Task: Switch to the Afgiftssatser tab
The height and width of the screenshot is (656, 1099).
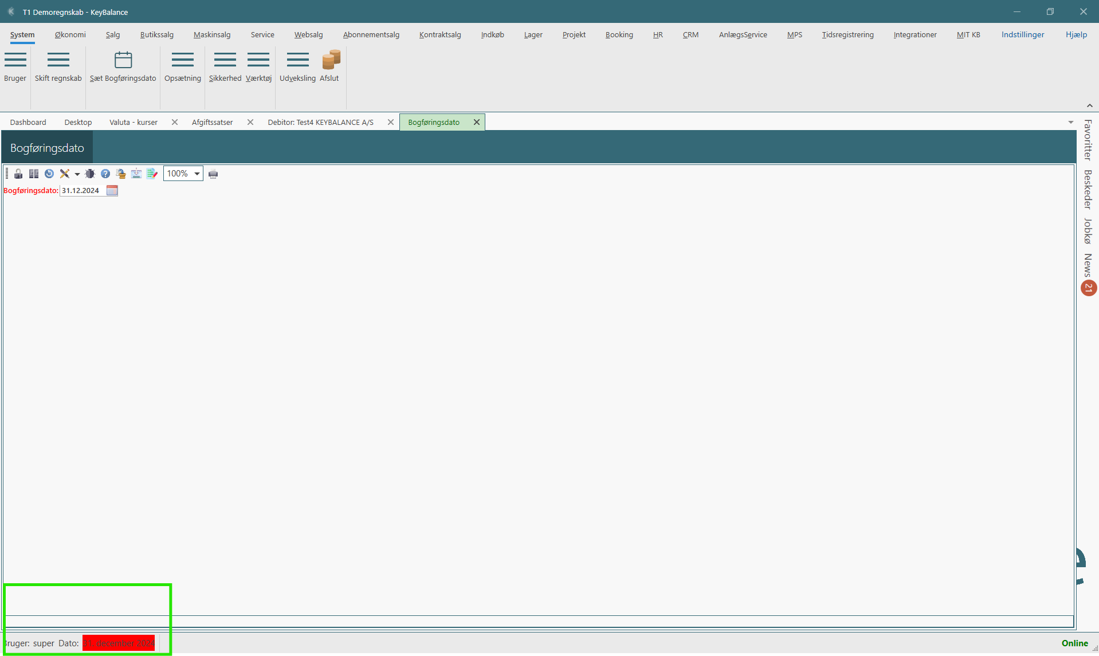Action: tap(212, 123)
